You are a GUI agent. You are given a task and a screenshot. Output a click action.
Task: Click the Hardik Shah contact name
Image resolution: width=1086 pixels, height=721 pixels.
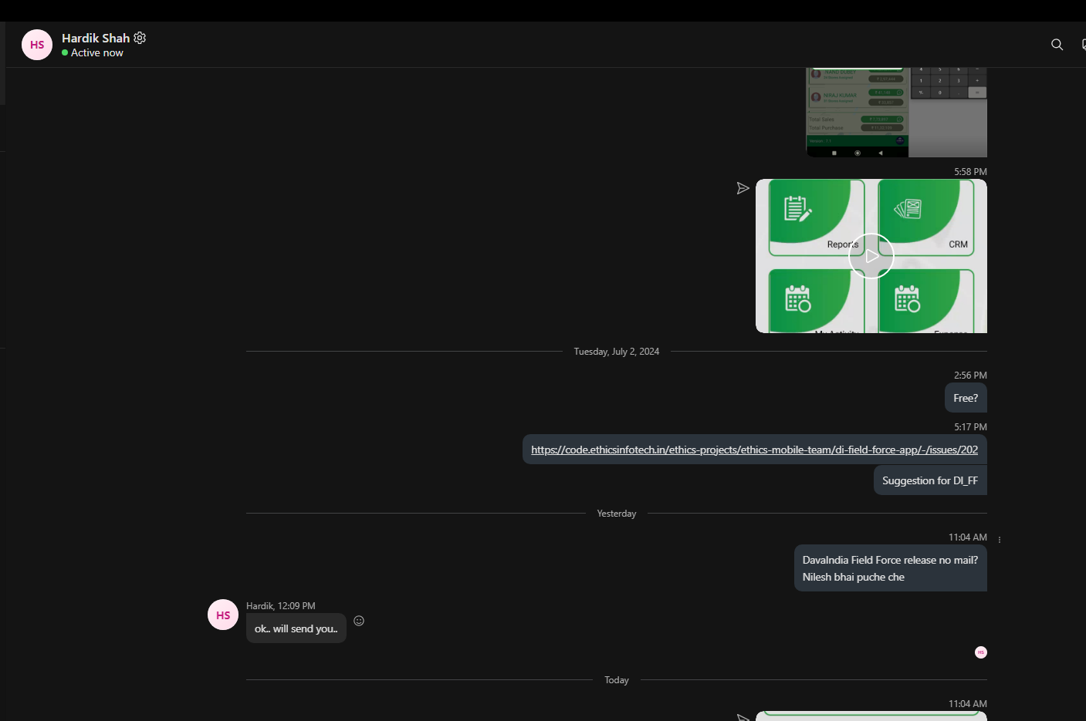96,38
